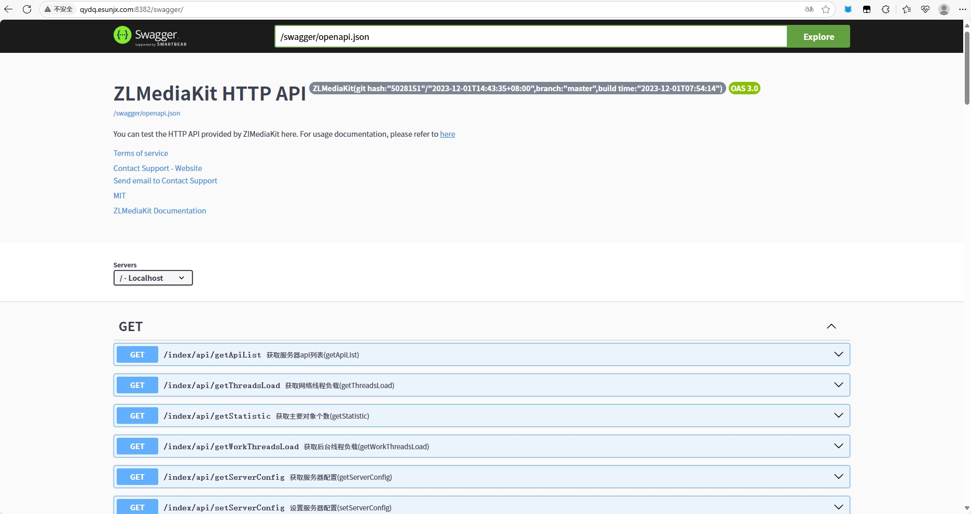The width and height of the screenshot is (971, 514).
Task: Click the GET badge for getThreadsLoad
Action: coord(137,385)
